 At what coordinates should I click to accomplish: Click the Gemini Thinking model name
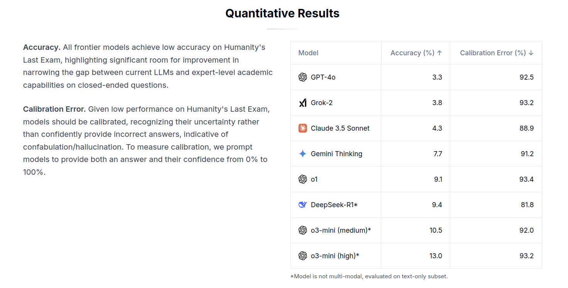337,154
